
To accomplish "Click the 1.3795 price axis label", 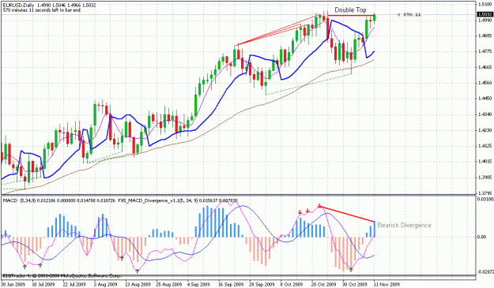I will coord(485,193).
